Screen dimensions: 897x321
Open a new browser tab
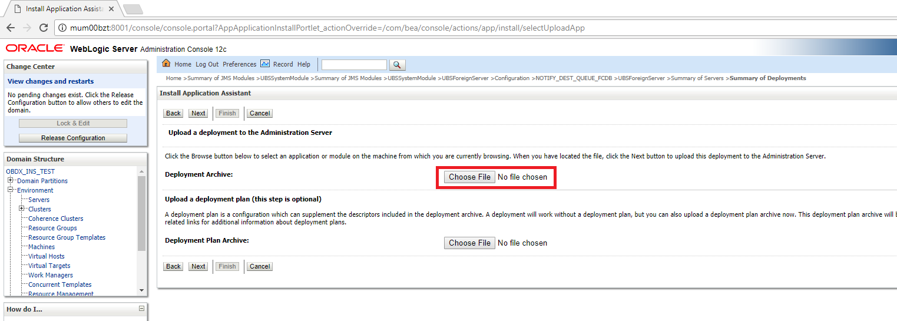(133, 9)
